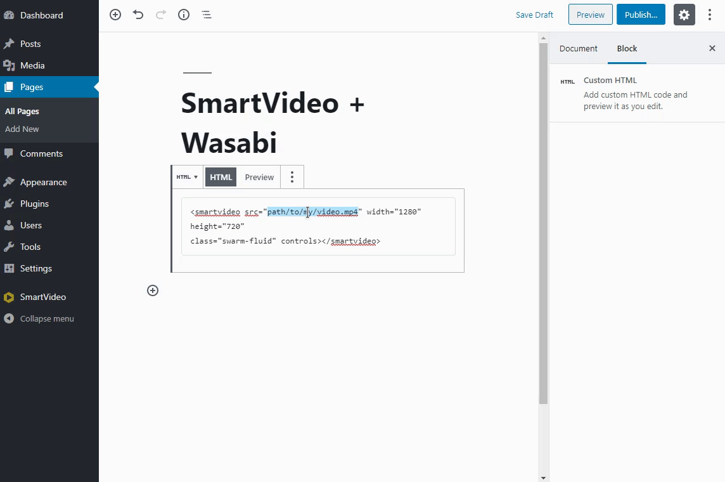The height and width of the screenshot is (482, 725).
Task: Click the Dashboard gauge icon
Action: tap(9, 15)
